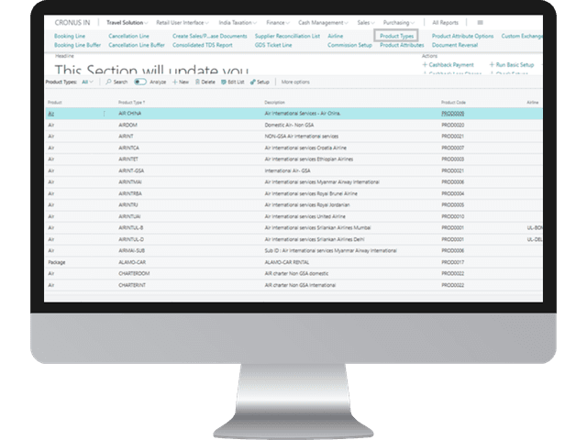This screenshot has height=440, width=587.
Task: Select the AIRINTMAI product type cell
Action: tap(130, 182)
